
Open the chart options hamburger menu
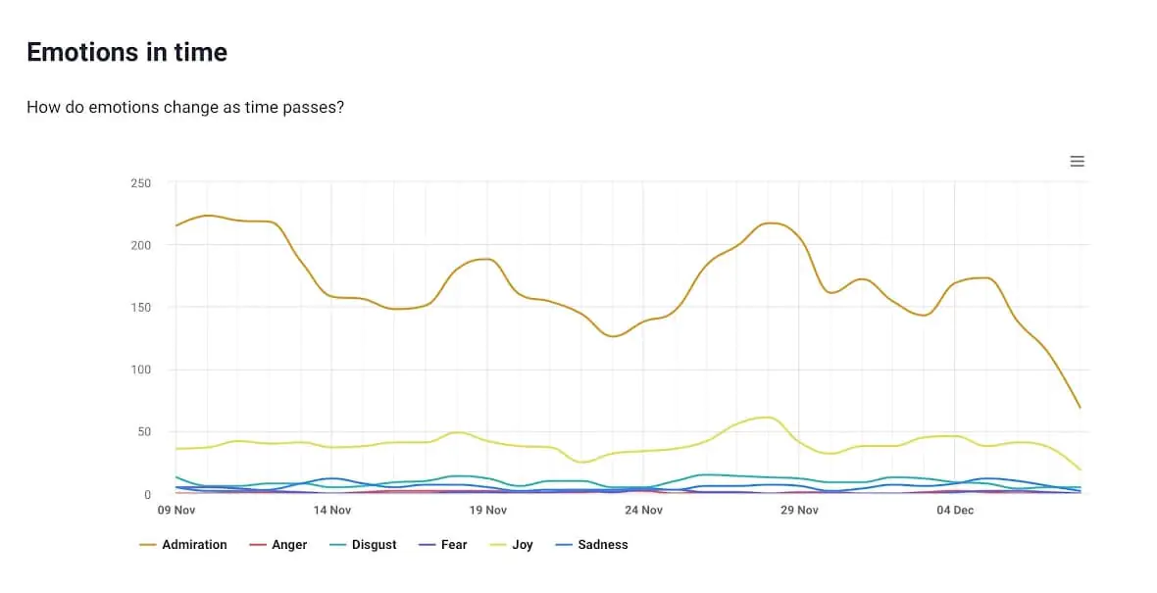pyautogui.click(x=1077, y=161)
